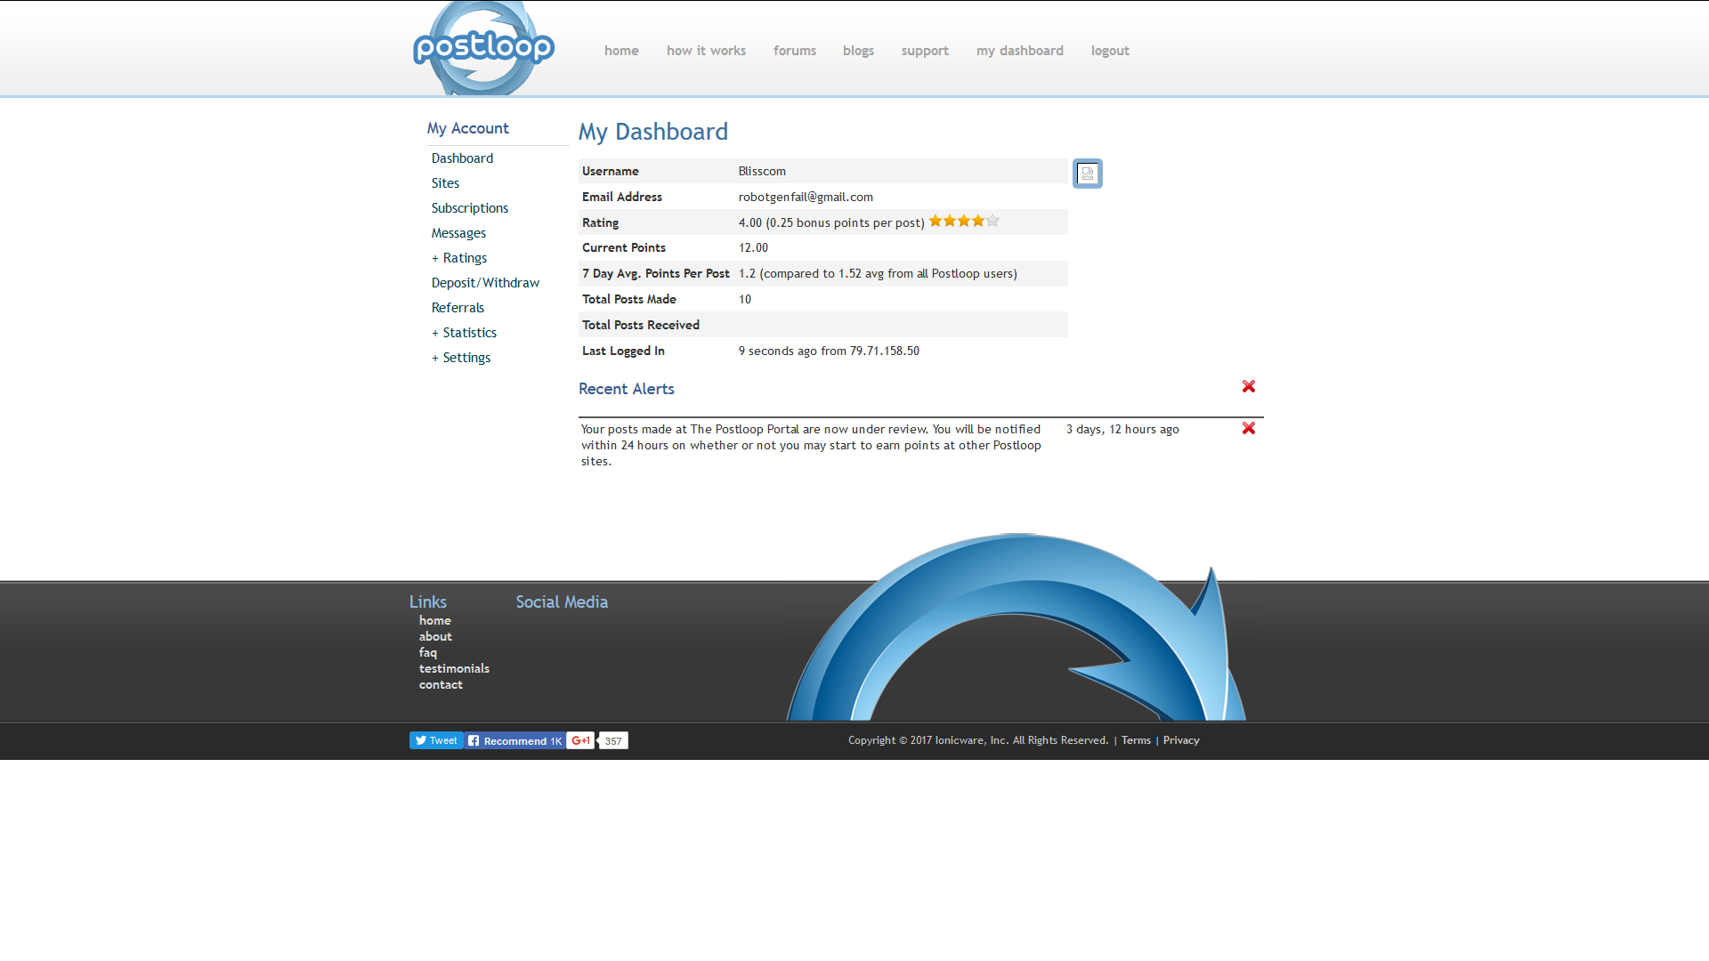
Task: Click footer home link
Action: click(x=435, y=620)
